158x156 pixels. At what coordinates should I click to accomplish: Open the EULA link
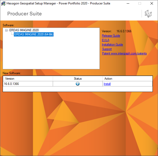(106, 40)
